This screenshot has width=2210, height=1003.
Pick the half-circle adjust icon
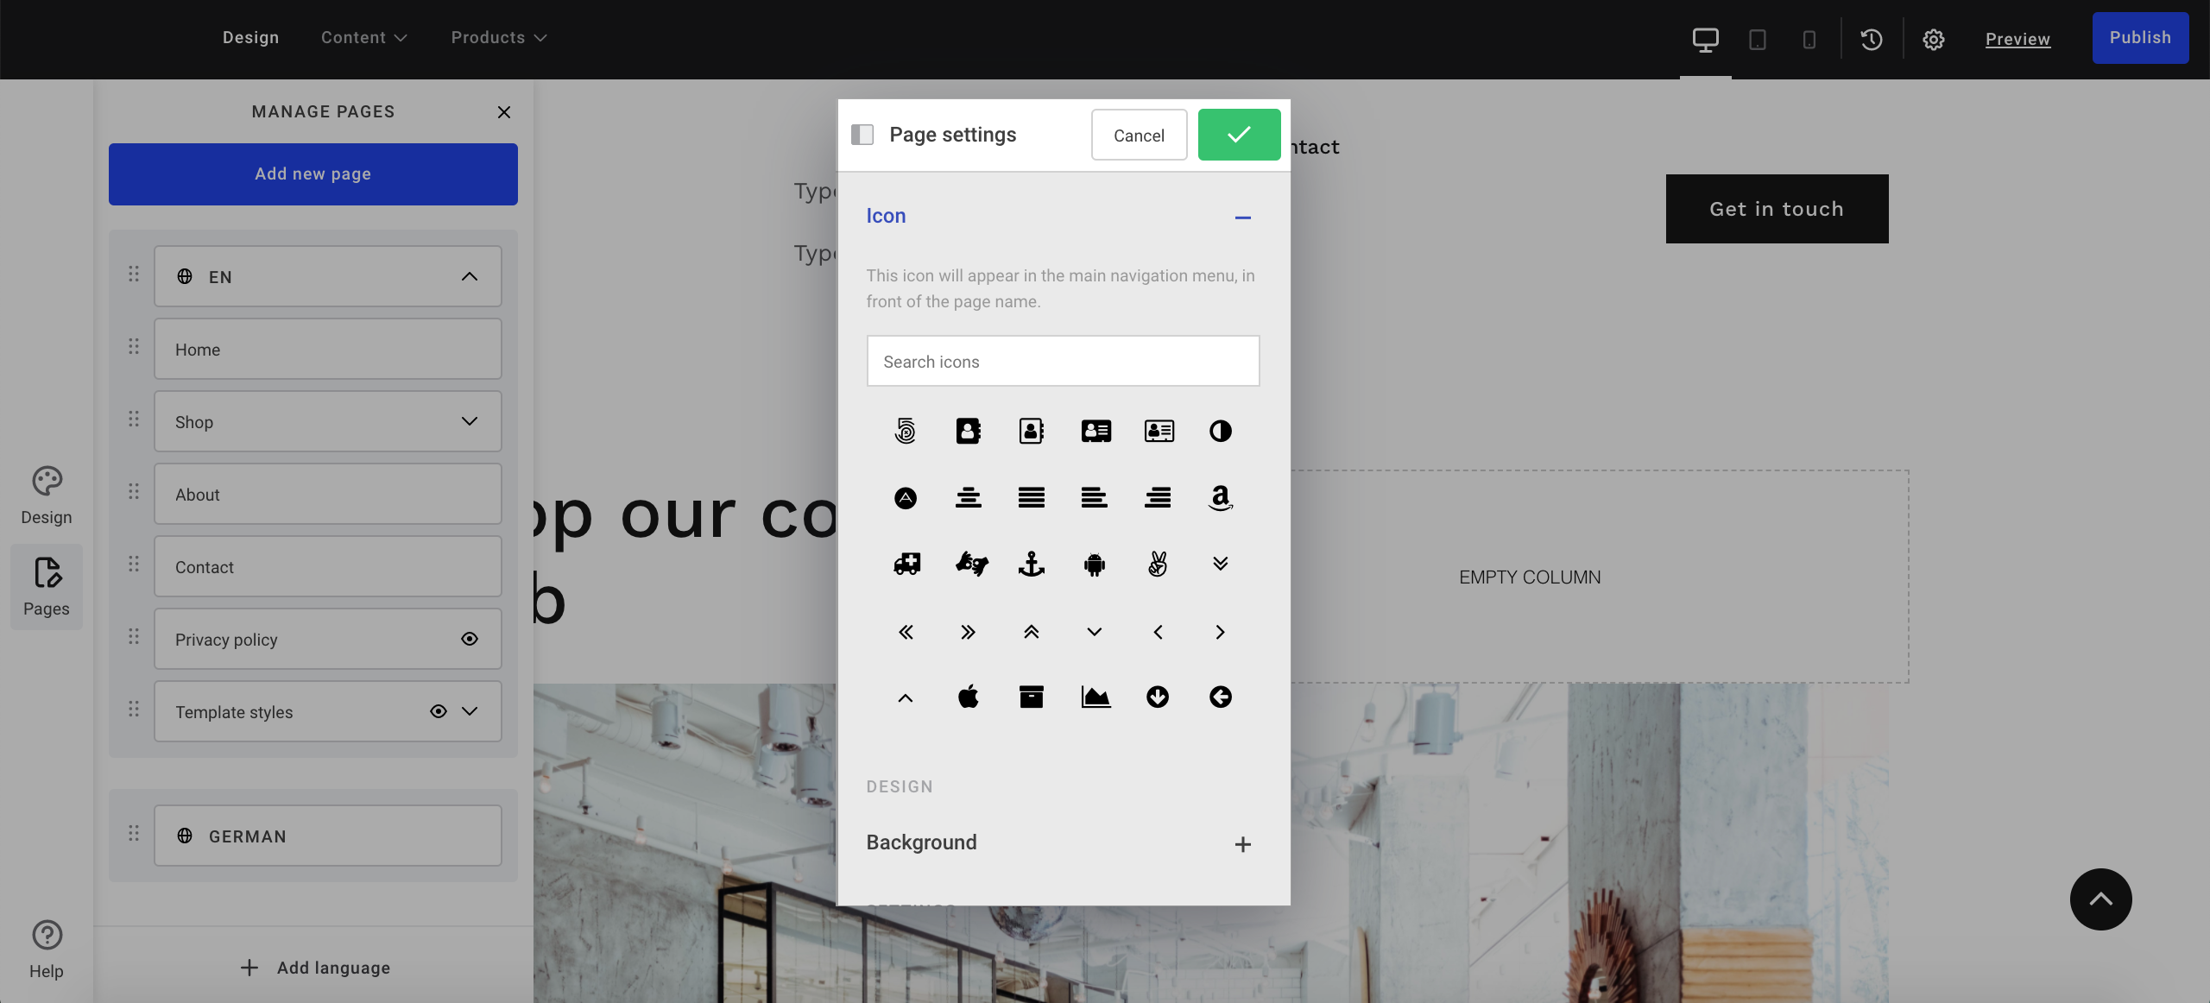click(1220, 431)
